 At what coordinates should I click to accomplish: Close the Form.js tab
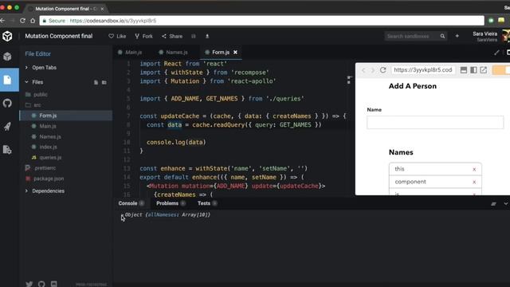pyautogui.click(x=236, y=52)
